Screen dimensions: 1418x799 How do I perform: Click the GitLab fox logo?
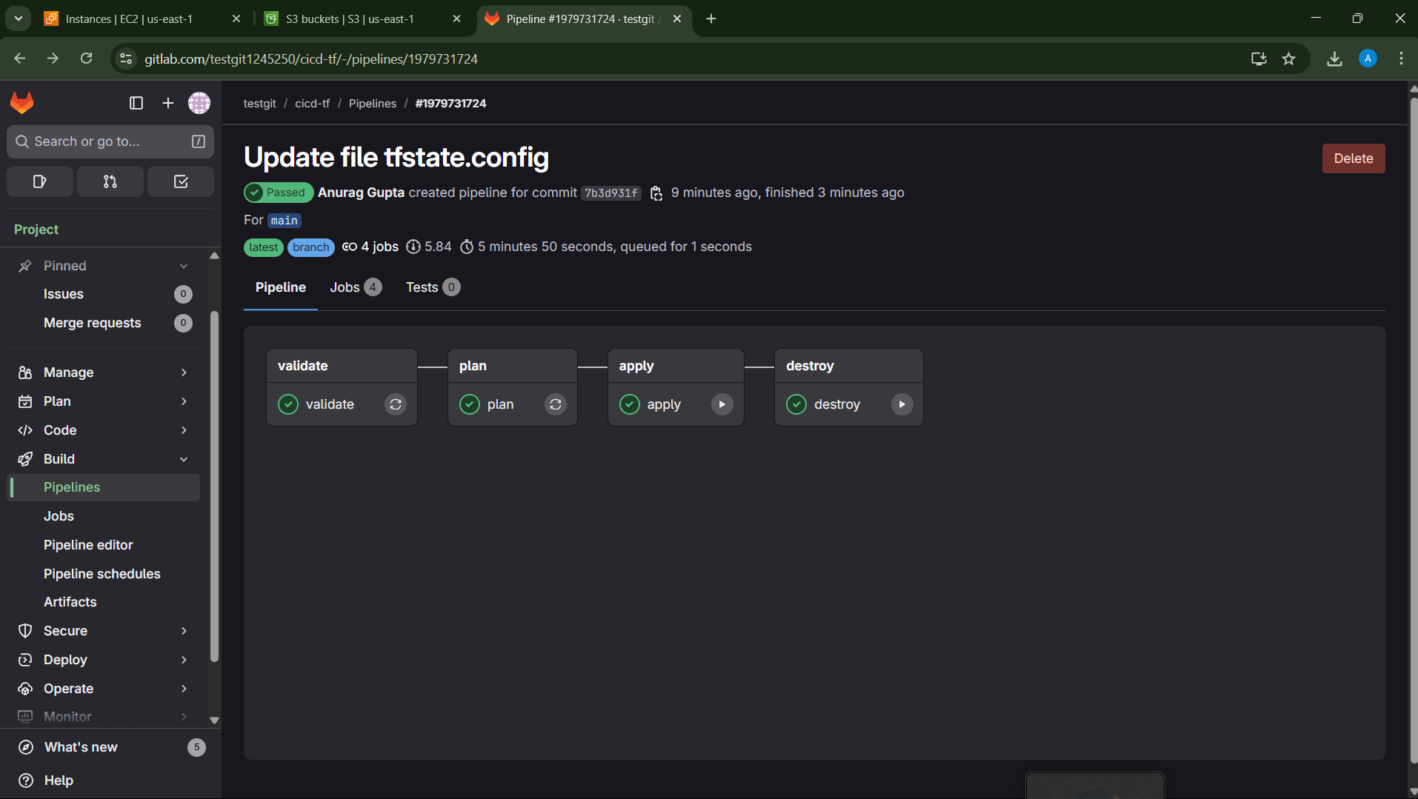[22, 103]
